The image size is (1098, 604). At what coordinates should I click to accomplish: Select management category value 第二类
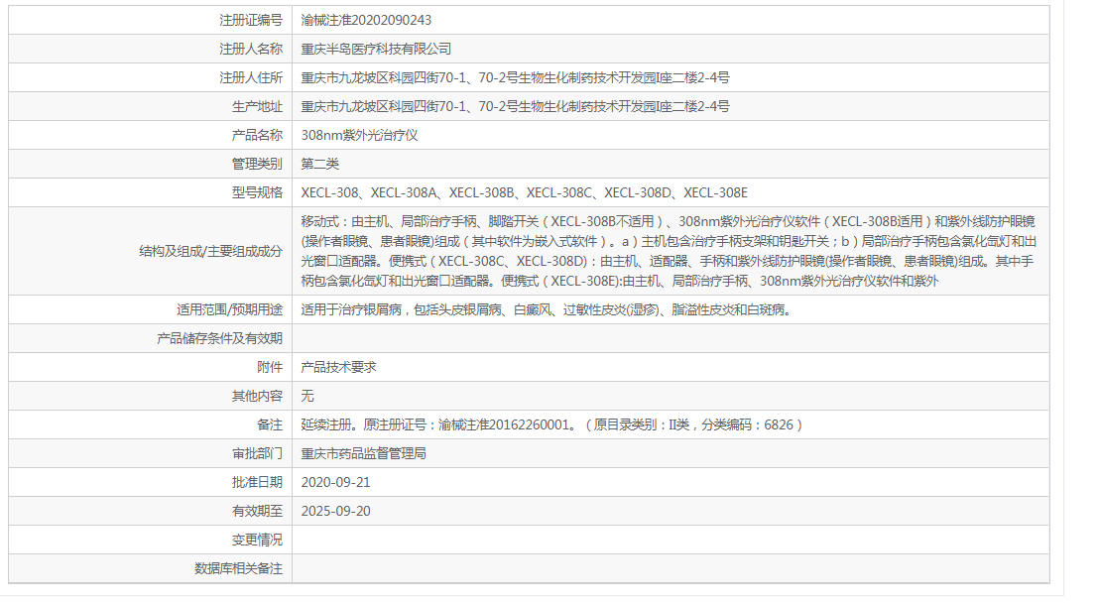click(x=320, y=164)
